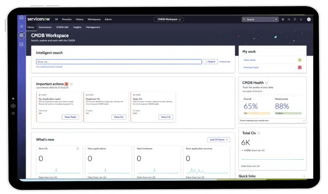This screenshot has width=328, height=194.
Task: Click the New application services sparkline chart
Action: point(206,171)
